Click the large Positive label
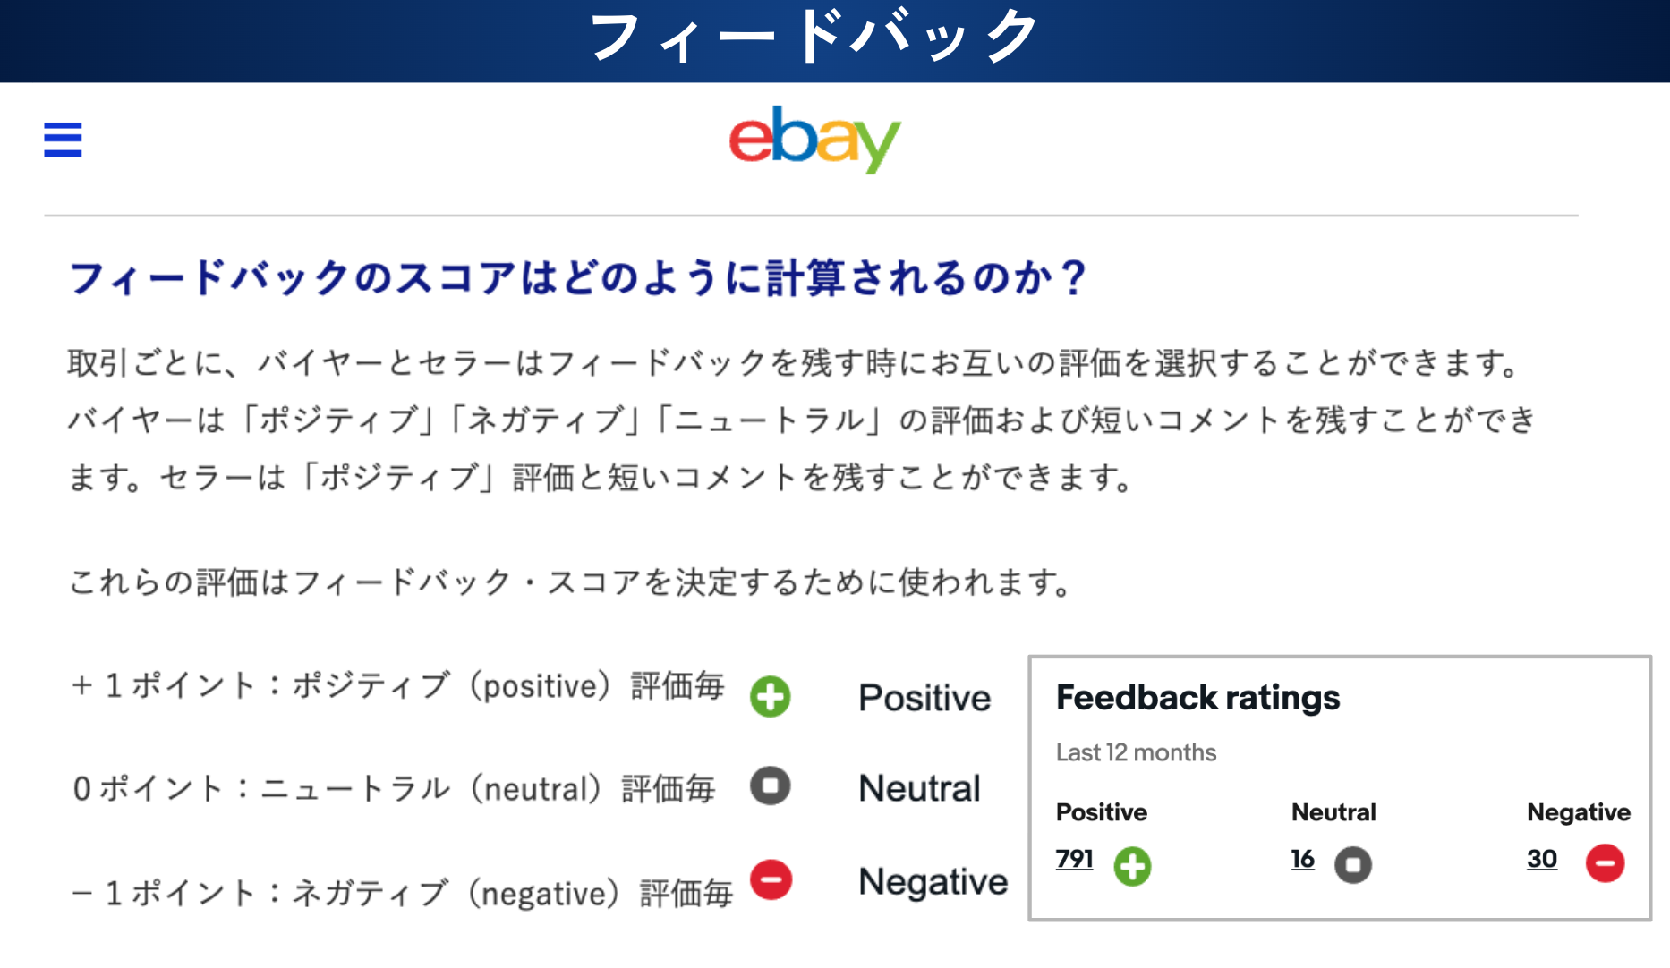The width and height of the screenshot is (1670, 968). coord(924,698)
